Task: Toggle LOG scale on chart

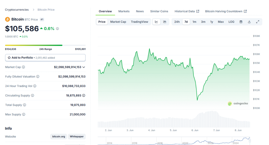Action: point(231,22)
